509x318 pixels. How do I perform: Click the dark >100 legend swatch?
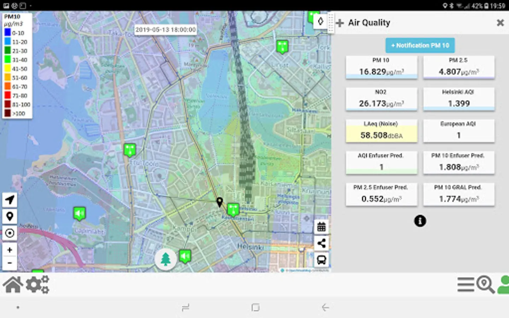click(x=7, y=113)
